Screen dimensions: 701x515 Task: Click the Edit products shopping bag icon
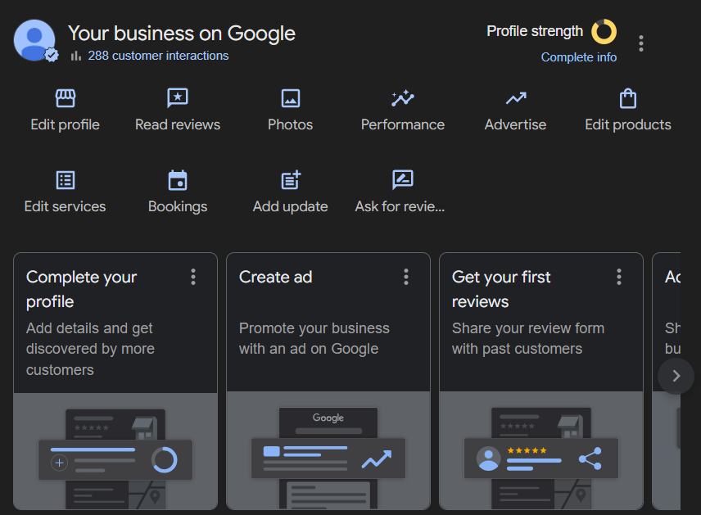(x=627, y=98)
